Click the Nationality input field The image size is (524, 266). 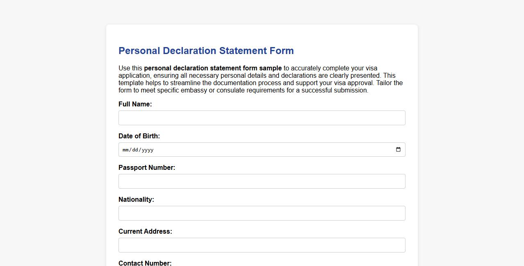(262, 213)
